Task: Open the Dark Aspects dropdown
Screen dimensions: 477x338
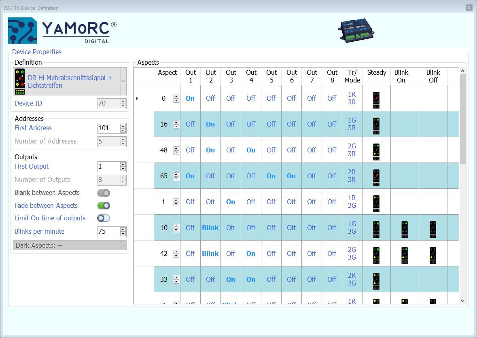Action: click(x=70, y=245)
